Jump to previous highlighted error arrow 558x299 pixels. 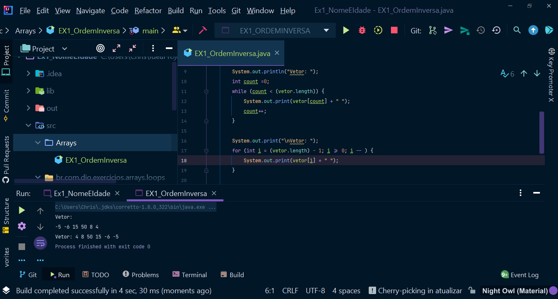coord(524,73)
